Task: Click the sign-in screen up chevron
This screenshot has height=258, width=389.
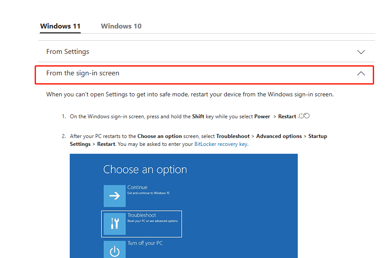Action: pos(361,73)
